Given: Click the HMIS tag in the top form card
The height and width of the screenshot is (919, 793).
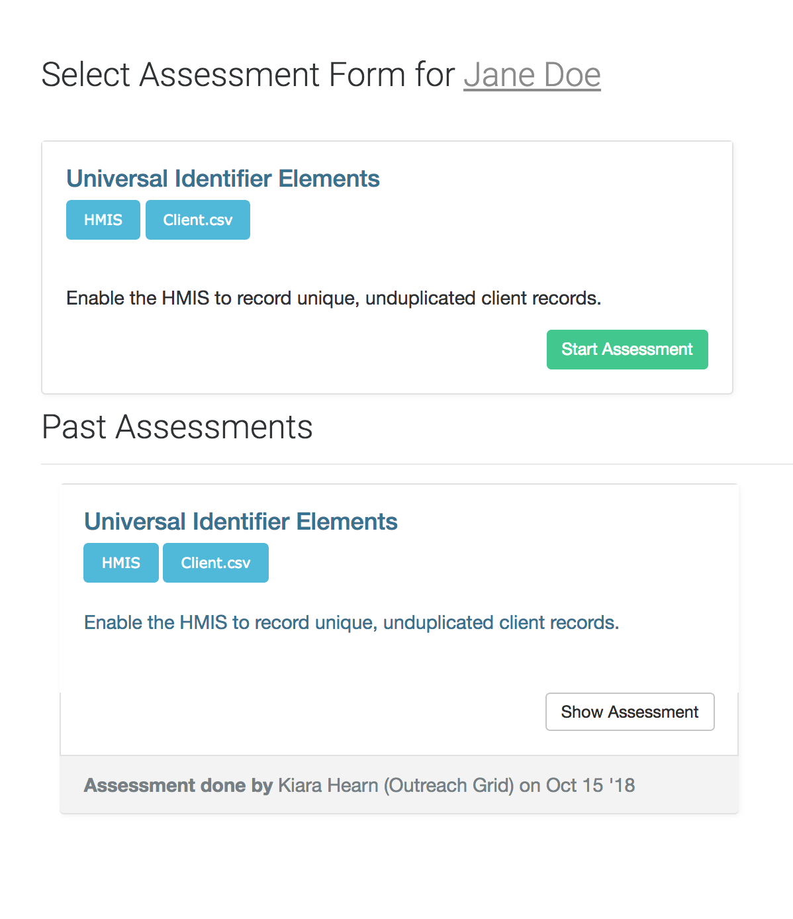Looking at the screenshot, I should [x=103, y=220].
